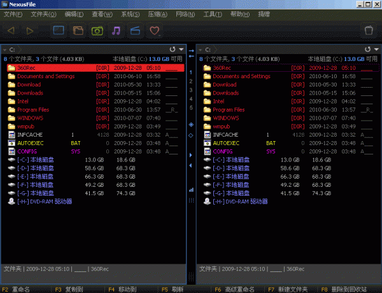Click the F4 移动到 button
This screenshot has width=382, height=293.
(122, 289)
